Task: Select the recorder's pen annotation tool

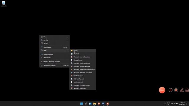Action: (x=182, y=90)
